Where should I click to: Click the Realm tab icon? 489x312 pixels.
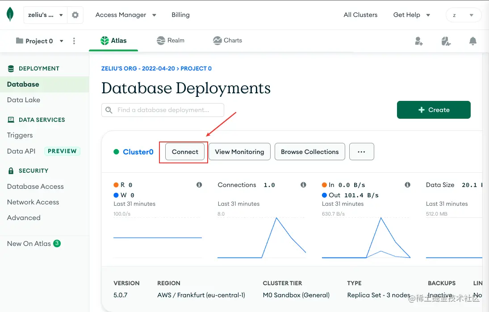[161, 41]
